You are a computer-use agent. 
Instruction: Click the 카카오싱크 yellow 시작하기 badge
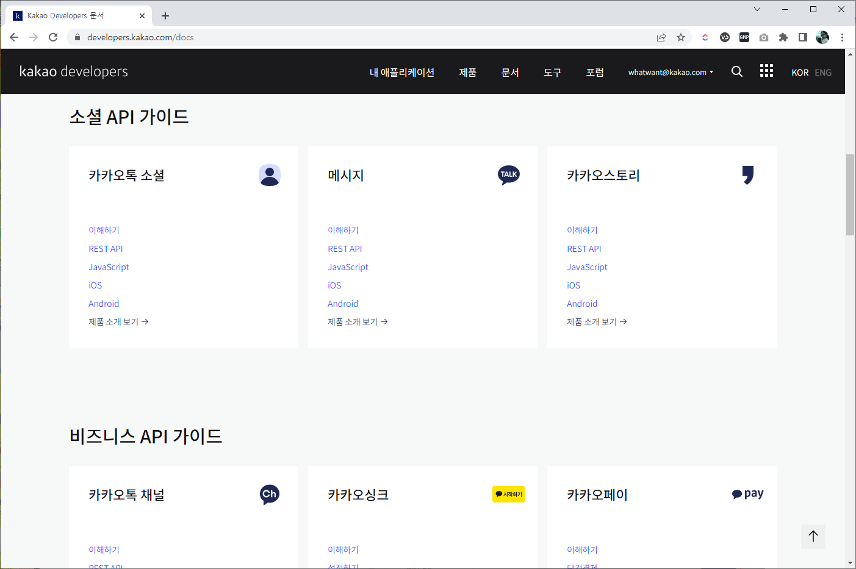[x=509, y=494]
